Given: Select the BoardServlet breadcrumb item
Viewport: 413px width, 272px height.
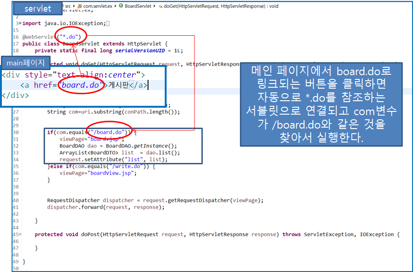Looking at the screenshot, I should (x=138, y=6).
